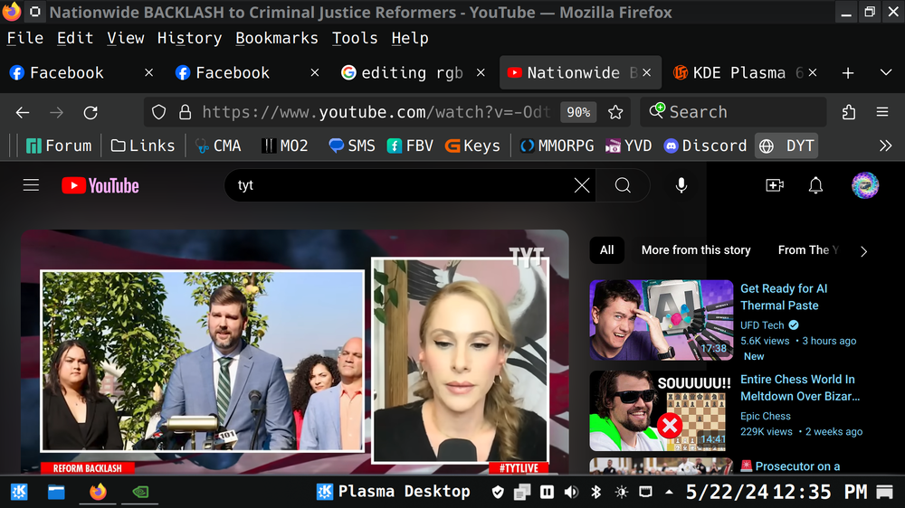Reset the 90% zoom level badge
905x508 pixels.
click(578, 112)
